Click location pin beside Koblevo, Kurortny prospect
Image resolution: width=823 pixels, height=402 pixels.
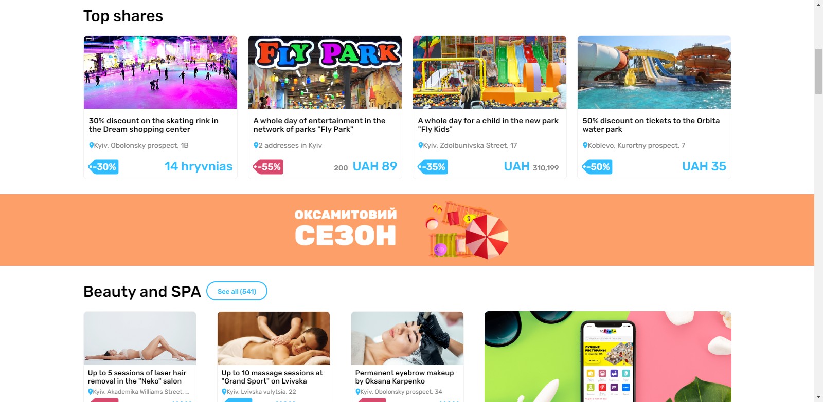(x=585, y=146)
